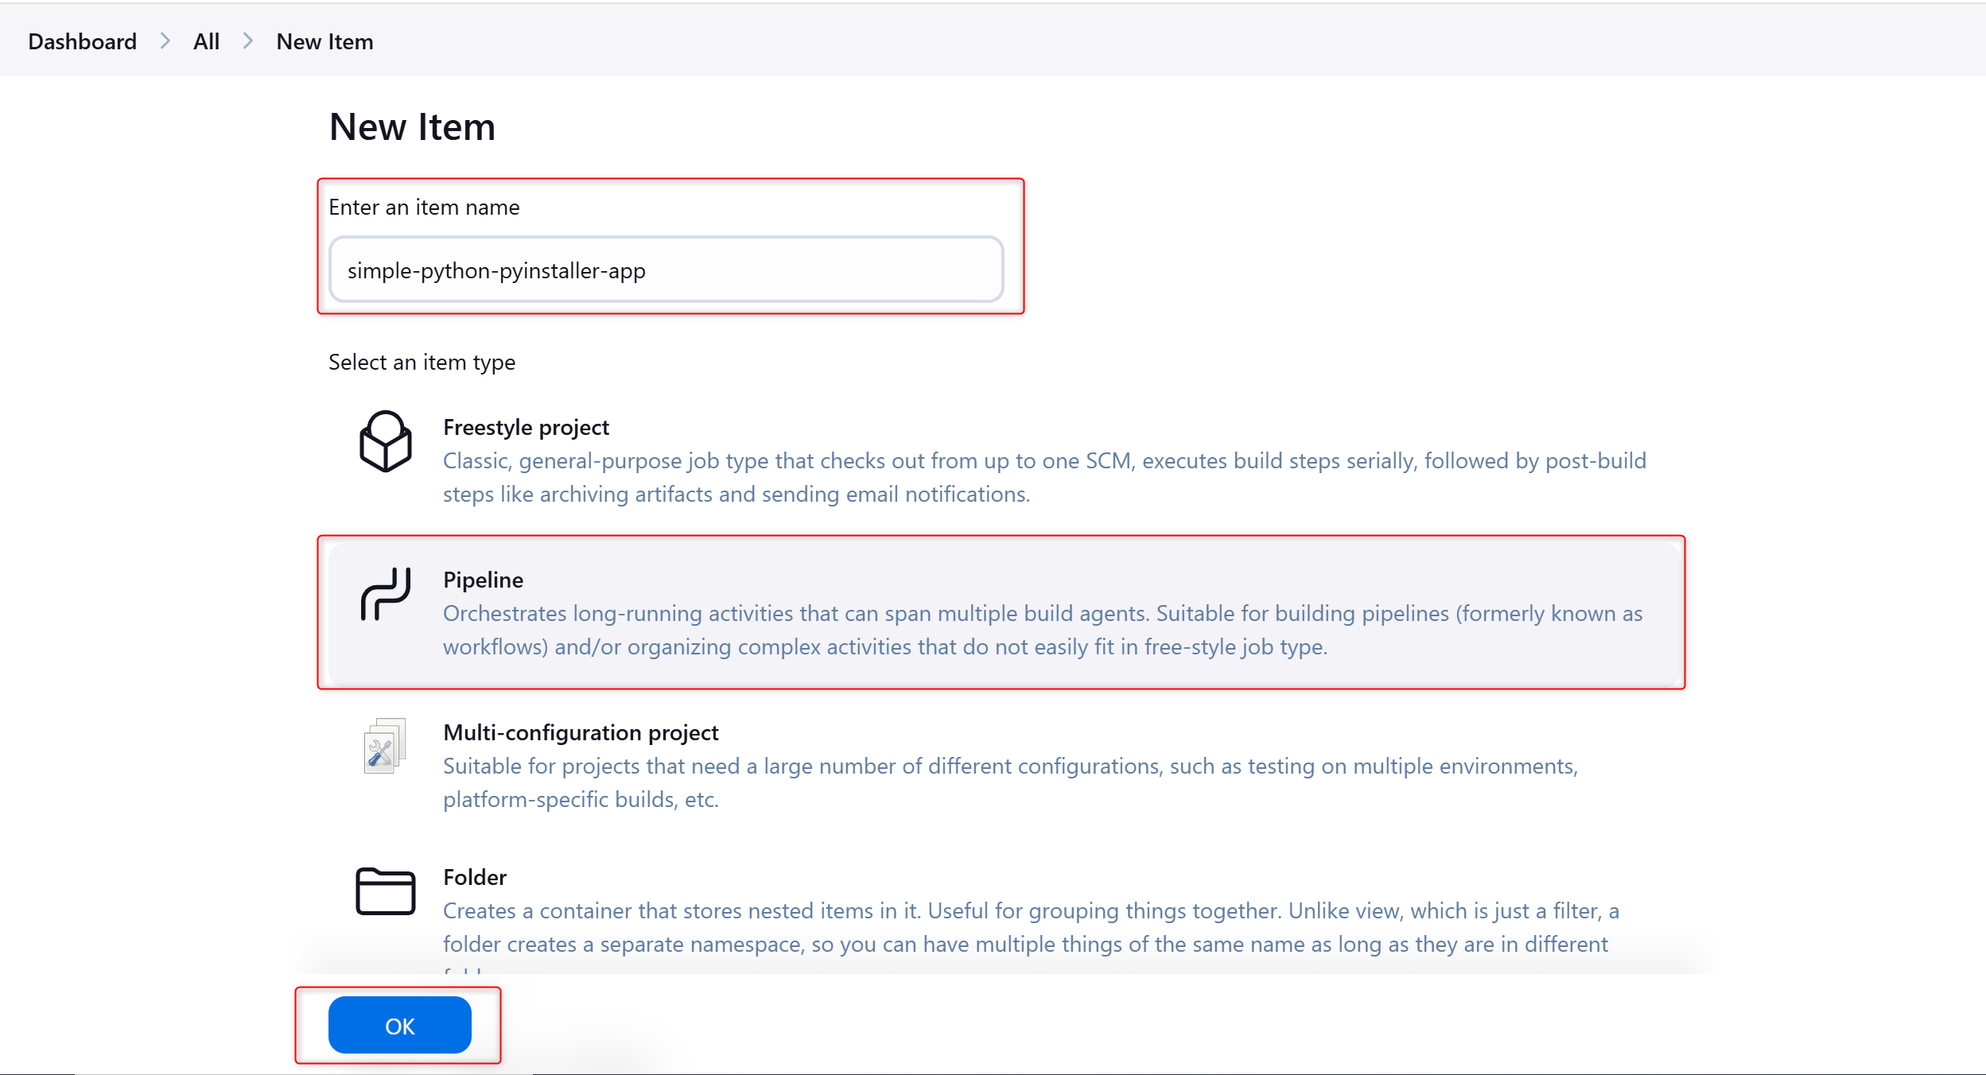Expand chevron after All breadcrumb

click(248, 41)
